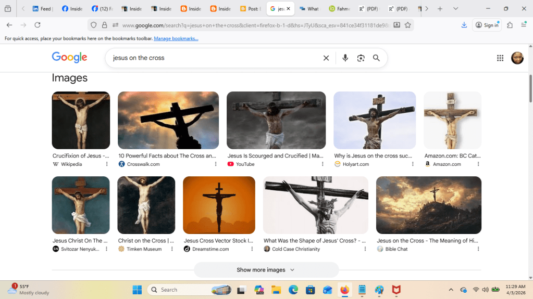The image size is (533, 299).
Task: Open the Google account profile picture
Action: pyautogui.click(x=517, y=58)
